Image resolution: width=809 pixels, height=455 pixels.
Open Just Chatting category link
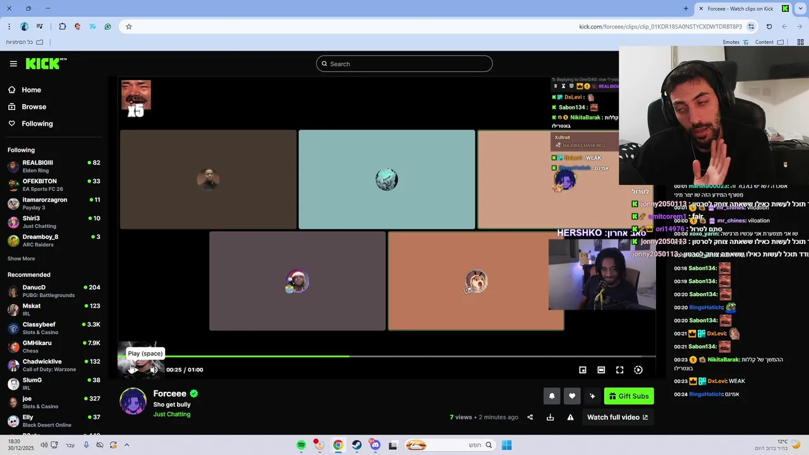[171, 415]
